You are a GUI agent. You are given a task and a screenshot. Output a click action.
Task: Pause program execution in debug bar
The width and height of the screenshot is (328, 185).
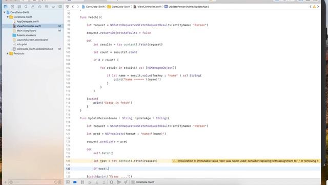pos(83,182)
